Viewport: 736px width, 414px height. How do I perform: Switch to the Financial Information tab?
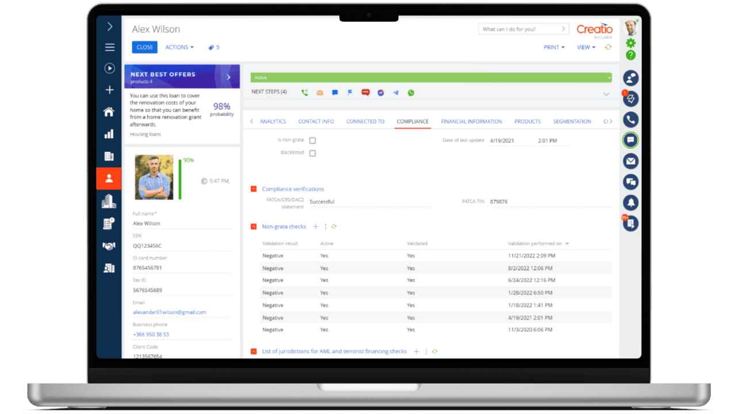471,121
